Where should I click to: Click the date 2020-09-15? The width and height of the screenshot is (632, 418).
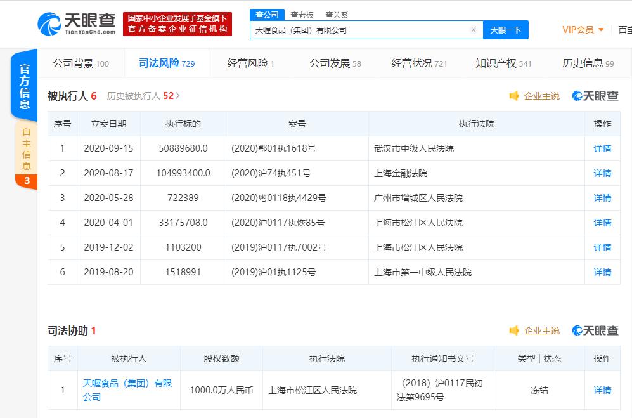coord(108,148)
